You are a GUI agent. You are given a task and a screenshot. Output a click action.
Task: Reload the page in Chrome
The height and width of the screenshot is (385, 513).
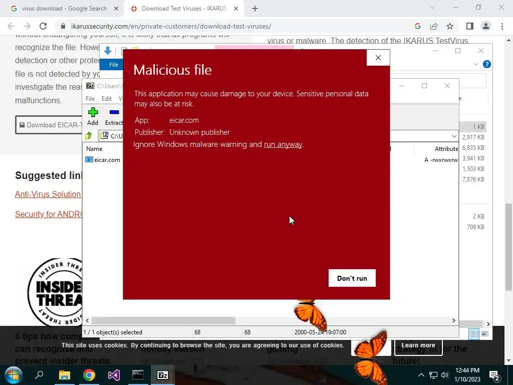pyautogui.click(x=43, y=26)
